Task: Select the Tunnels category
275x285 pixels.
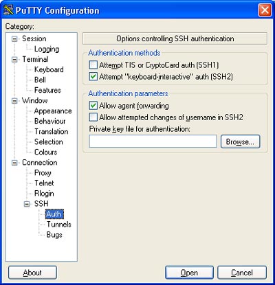Action: pos(59,225)
